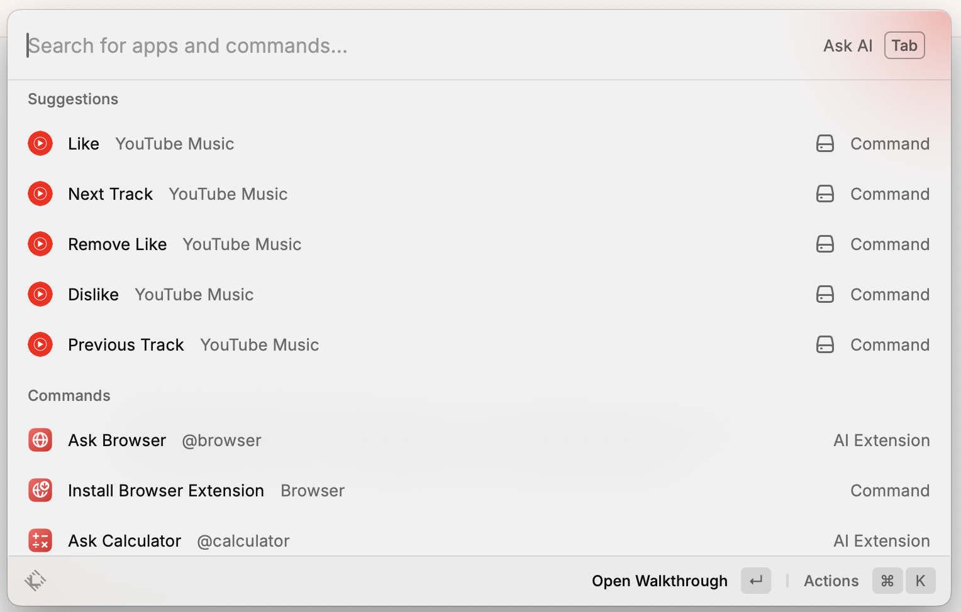Image resolution: width=961 pixels, height=612 pixels.
Task: Click the Ask Calculator icon
Action: [x=40, y=540]
